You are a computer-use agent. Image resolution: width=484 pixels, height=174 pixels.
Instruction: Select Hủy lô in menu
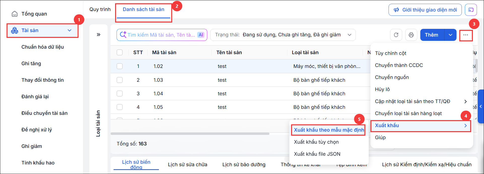click(x=422, y=89)
